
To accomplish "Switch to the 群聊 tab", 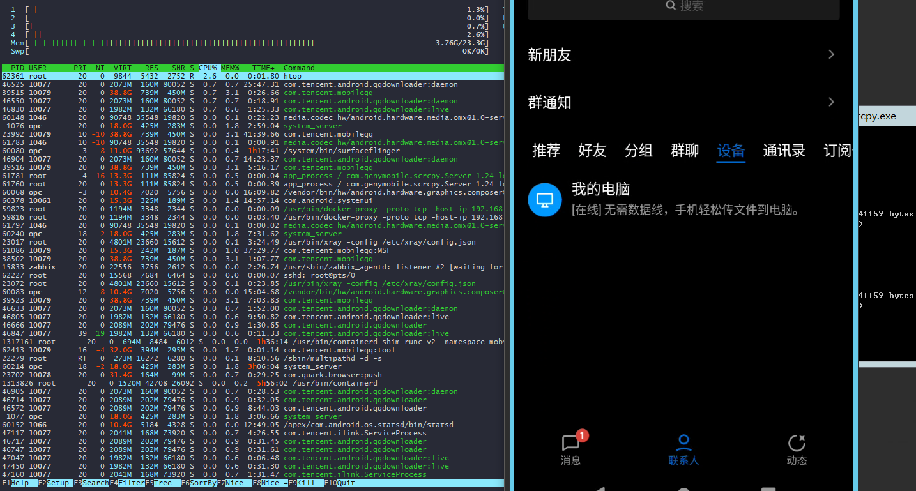I will [x=685, y=151].
